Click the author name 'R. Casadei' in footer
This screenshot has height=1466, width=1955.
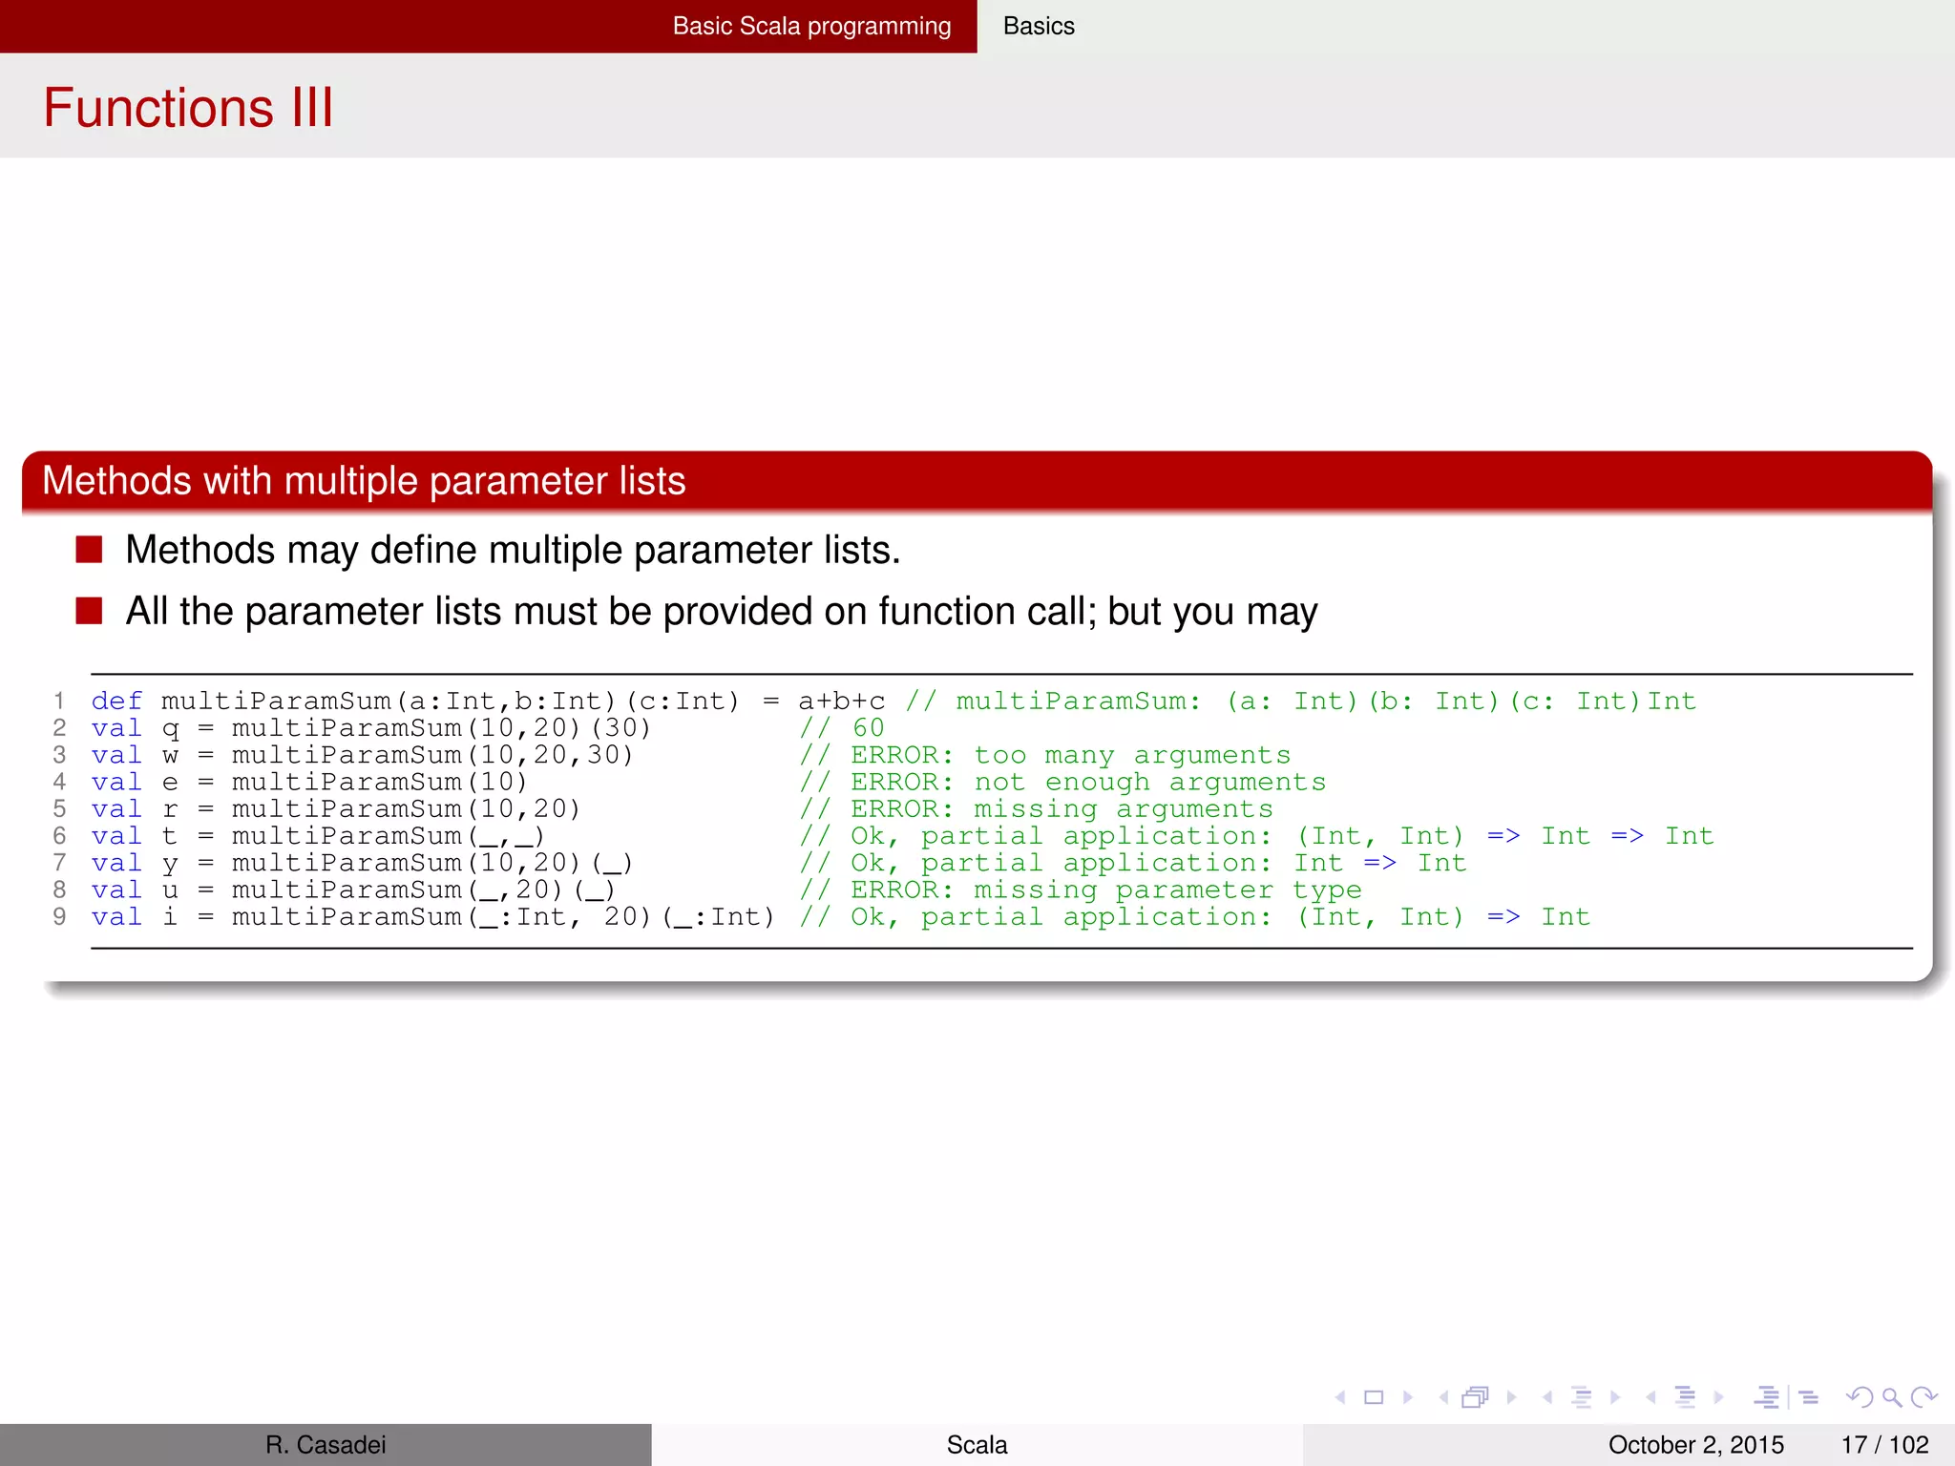coord(326,1445)
